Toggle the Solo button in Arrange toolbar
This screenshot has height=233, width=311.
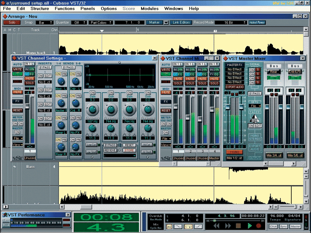tap(12, 22)
